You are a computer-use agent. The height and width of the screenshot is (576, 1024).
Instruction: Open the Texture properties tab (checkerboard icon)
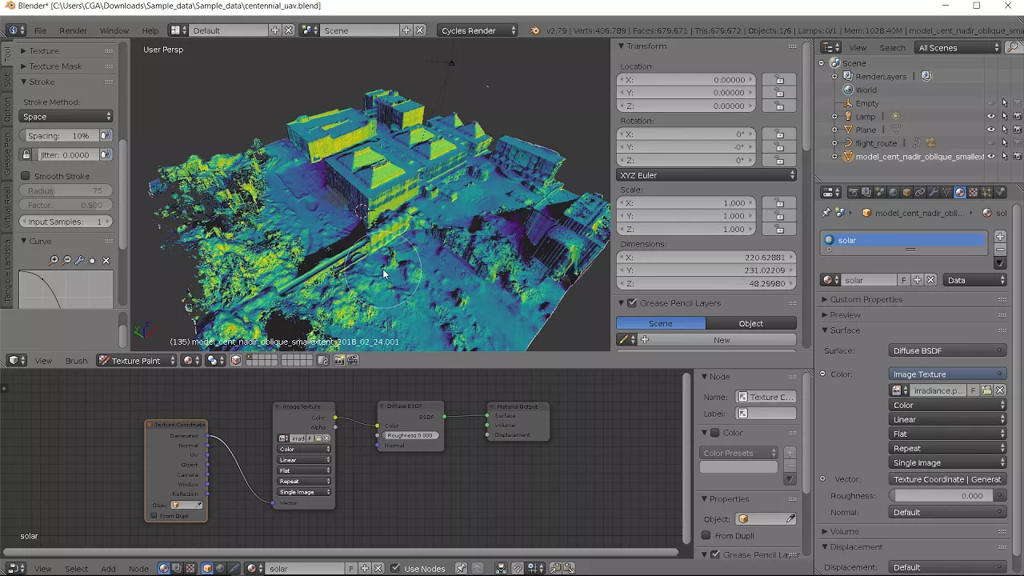(x=973, y=192)
